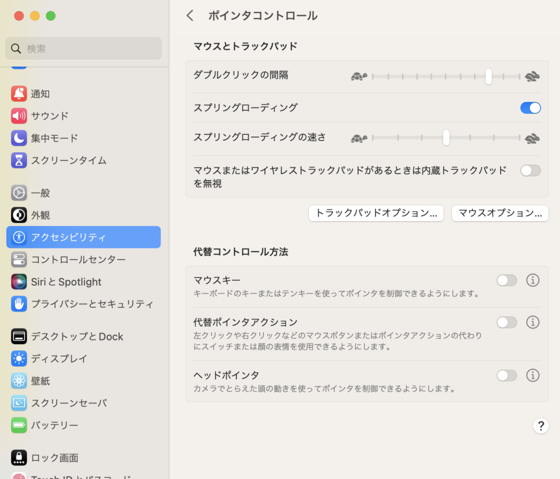Open info details for ヘッドポインタ
This screenshot has width=560, height=479.
pos(533,376)
